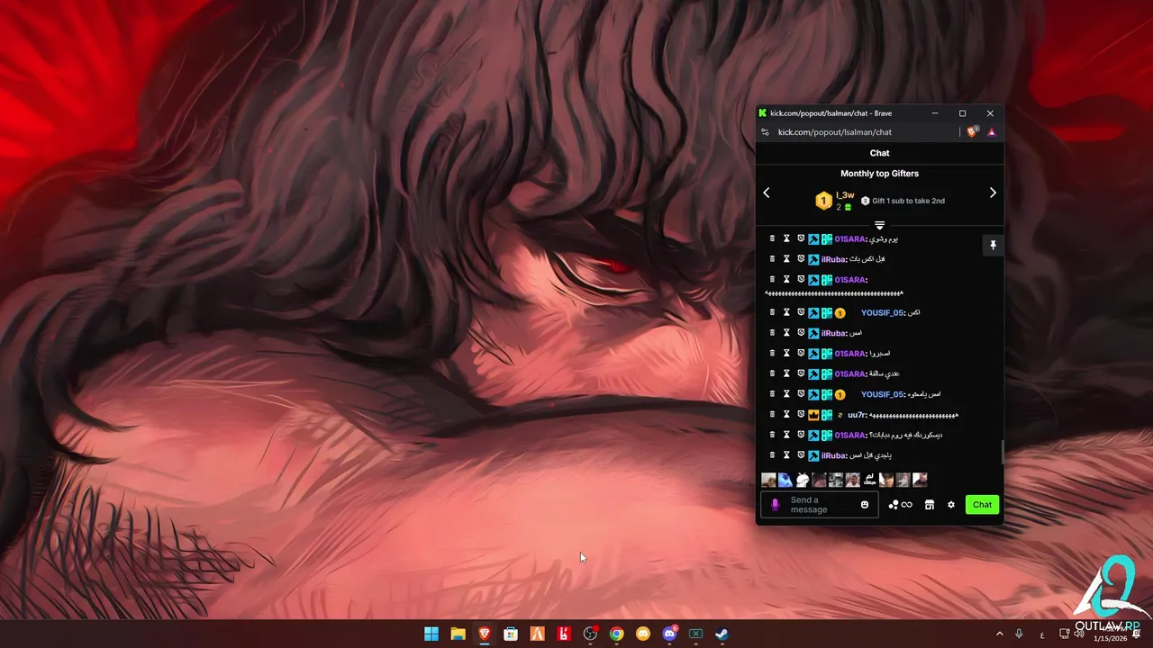The height and width of the screenshot is (648, 1153).
Task: Click the gold number badge beside YOUSIF_05 "اكس"
Action: (x=840, y=313)
